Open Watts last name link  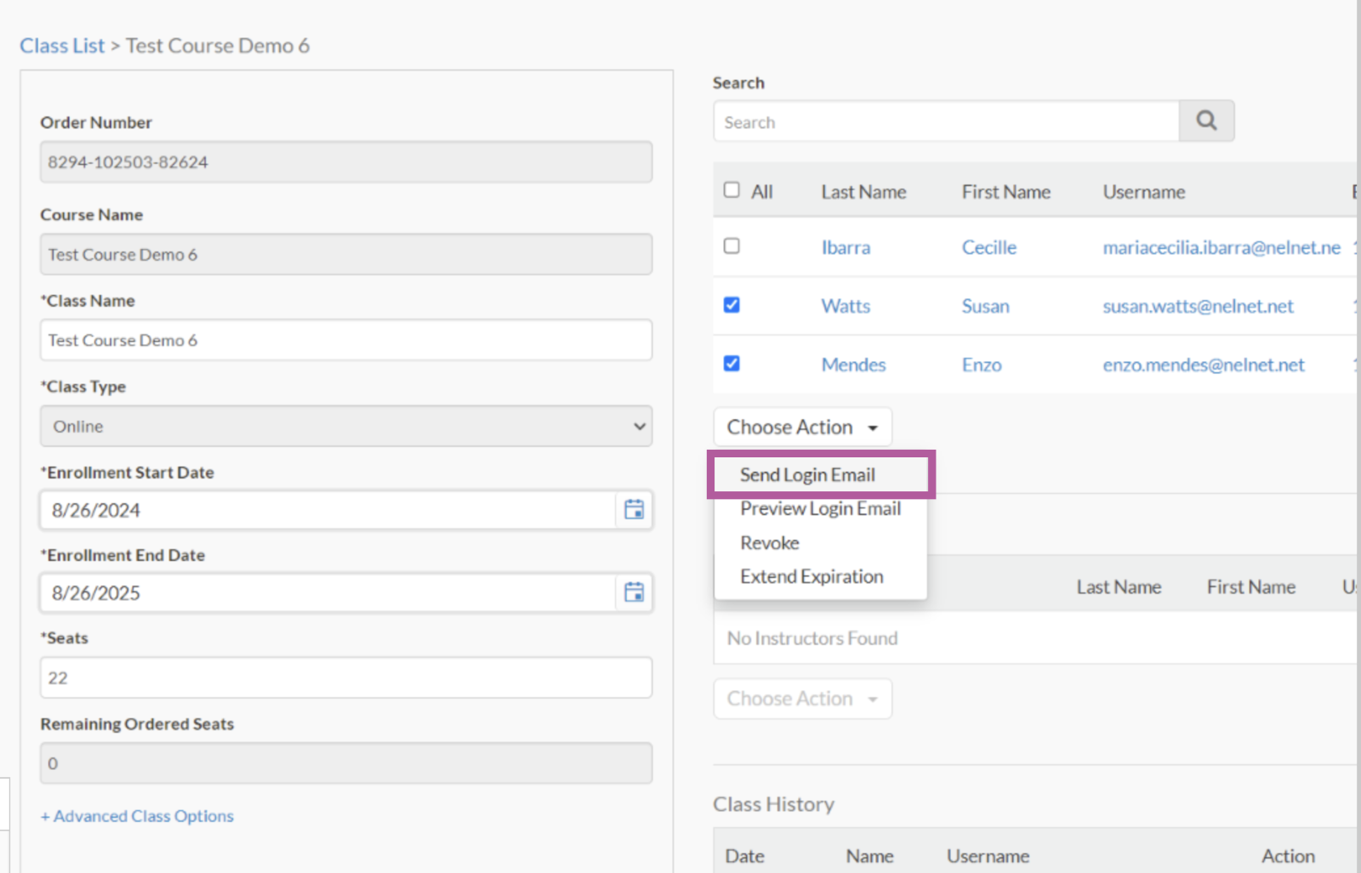coord(846,306)
